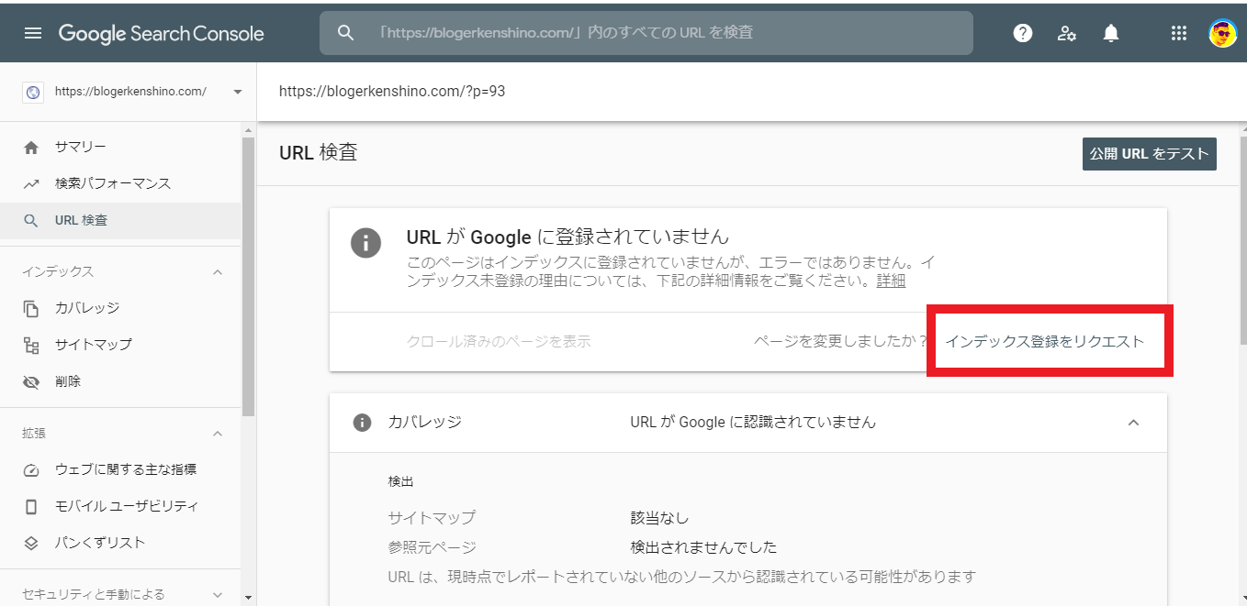Open the notifications bell

[1111, 33]
